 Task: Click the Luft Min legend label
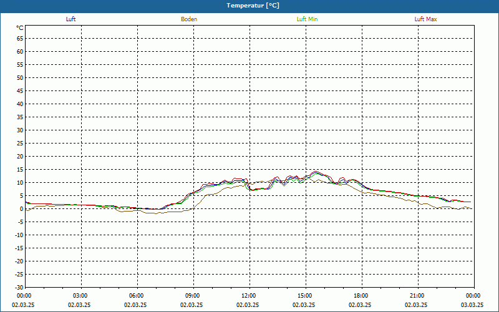[x=307, y=19]
